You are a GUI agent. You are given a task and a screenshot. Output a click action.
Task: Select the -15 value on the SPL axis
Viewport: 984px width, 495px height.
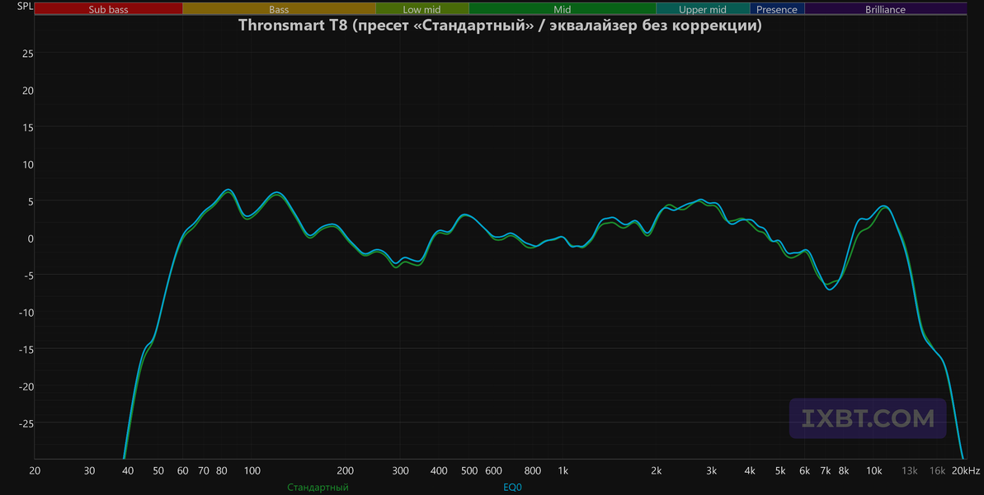26,350
